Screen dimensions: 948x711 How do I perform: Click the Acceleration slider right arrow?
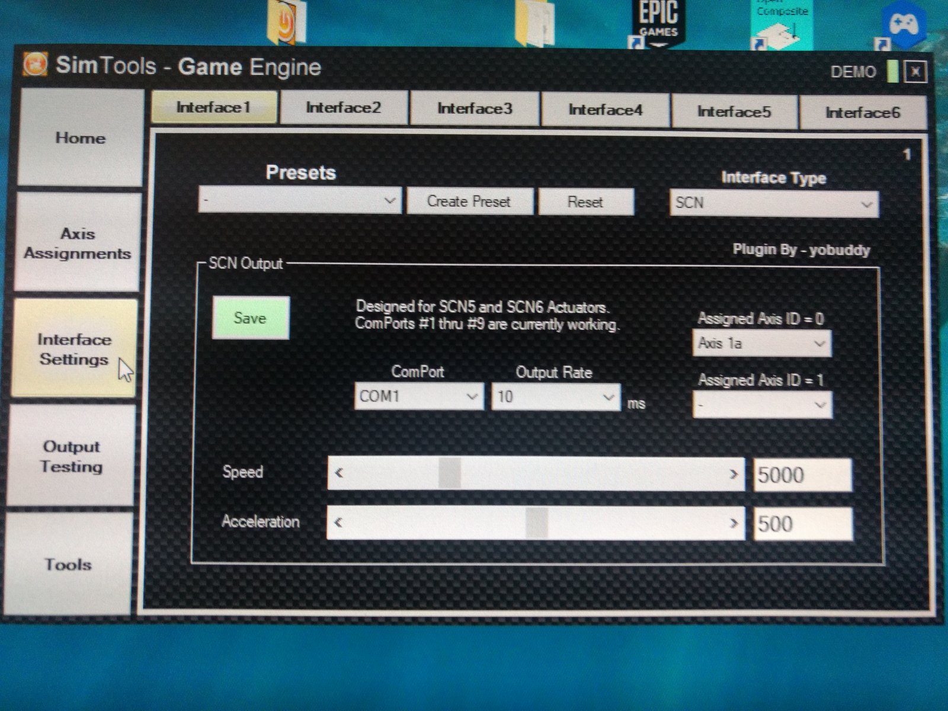(x=734, y=523)
